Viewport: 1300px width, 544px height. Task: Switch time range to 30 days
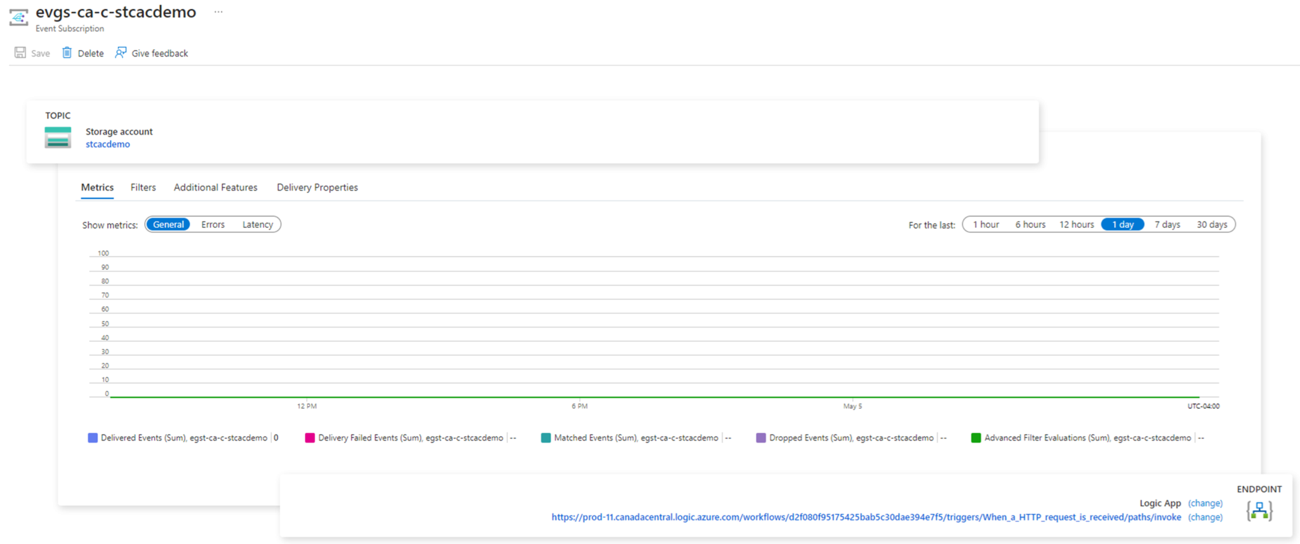tap(1212, 225)
